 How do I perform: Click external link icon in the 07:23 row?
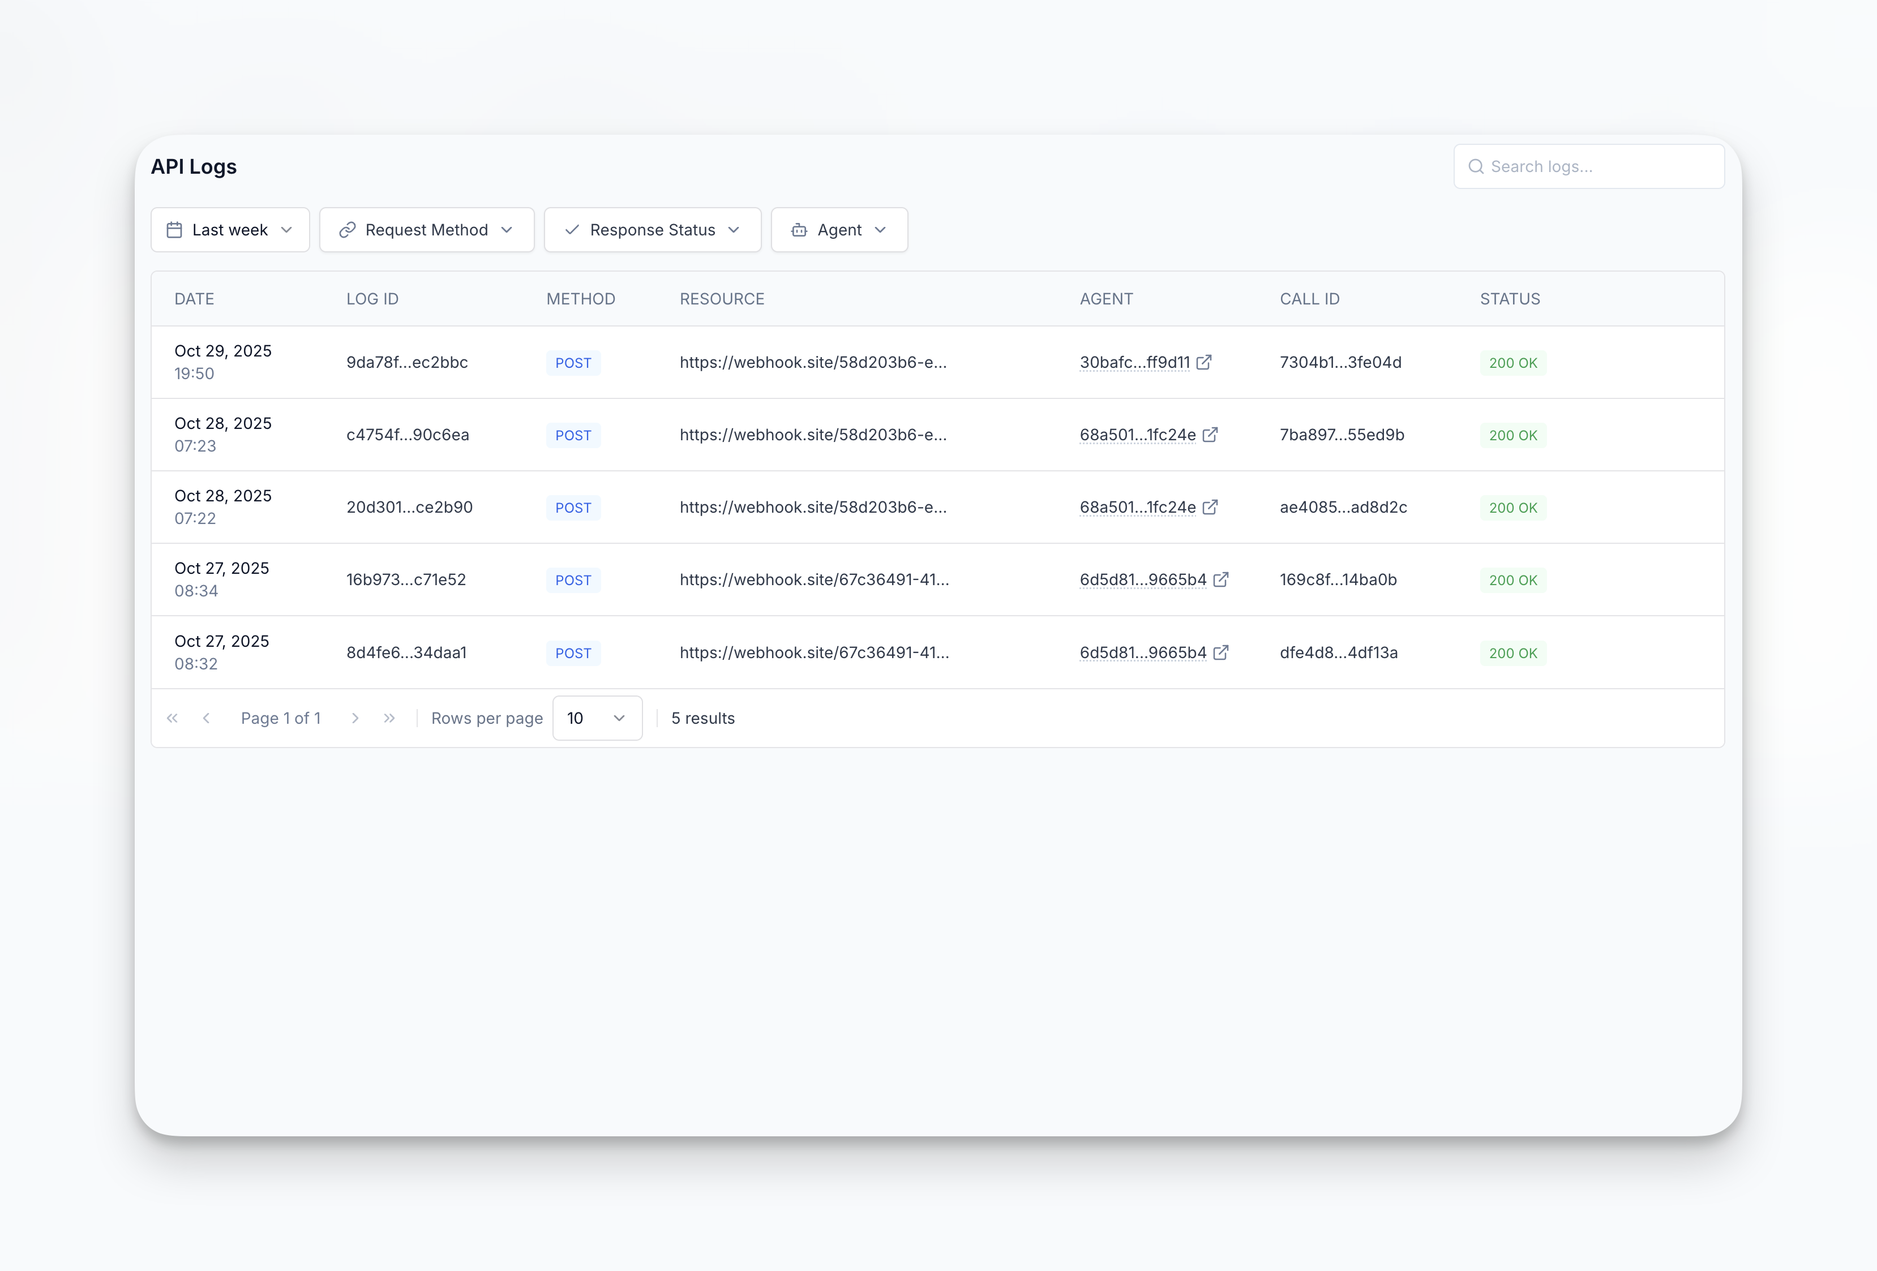1210,435
